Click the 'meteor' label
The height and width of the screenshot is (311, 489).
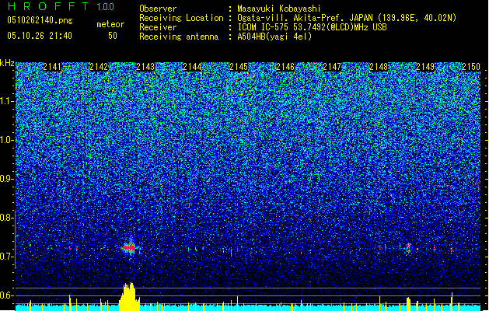110,24
